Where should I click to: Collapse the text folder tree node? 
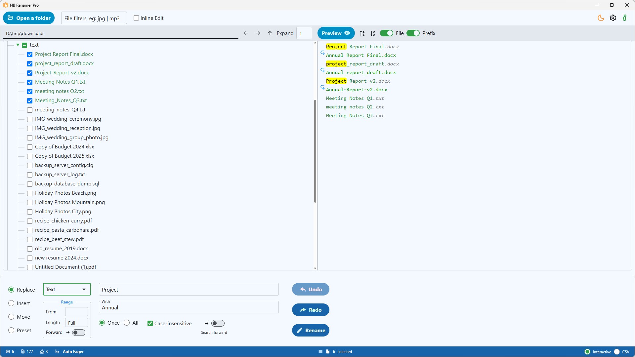[x=18, y=45]
